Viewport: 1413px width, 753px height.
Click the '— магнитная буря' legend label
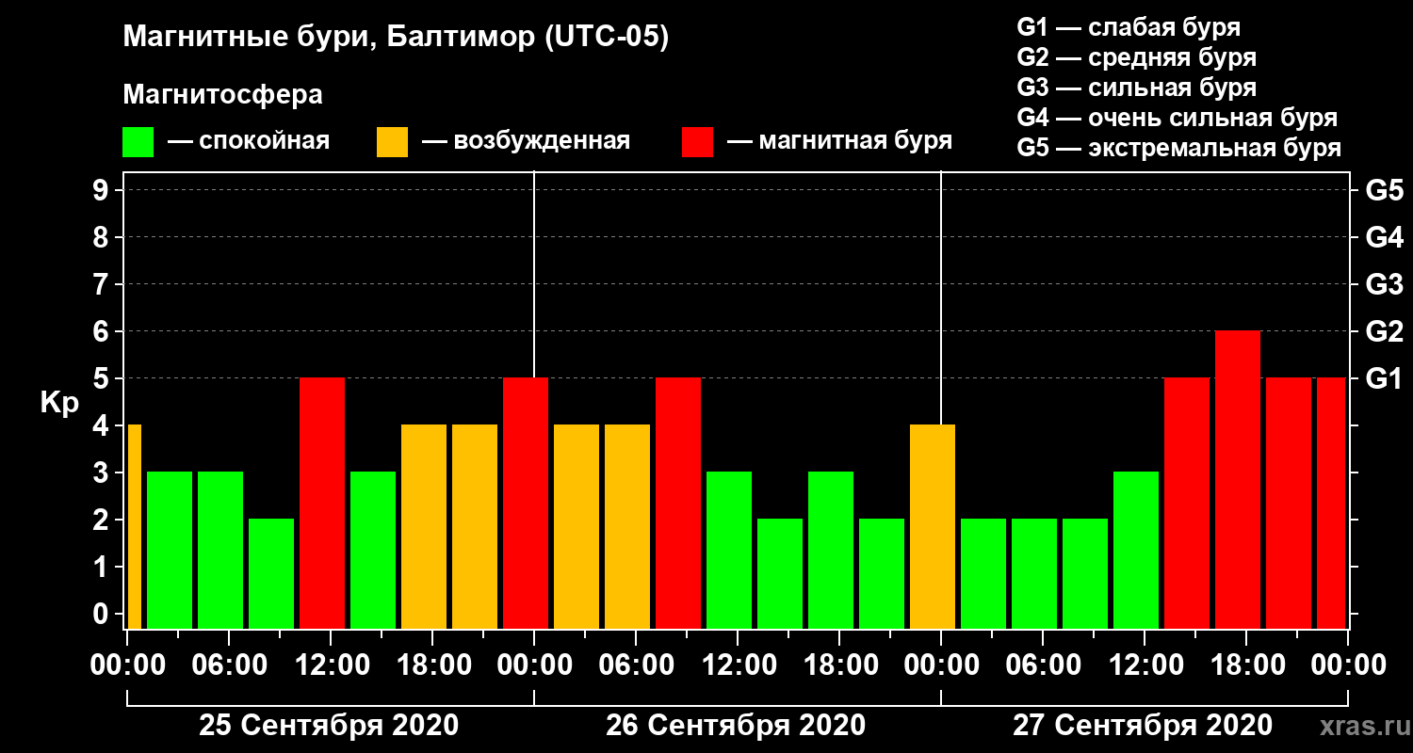click(840, 141)
